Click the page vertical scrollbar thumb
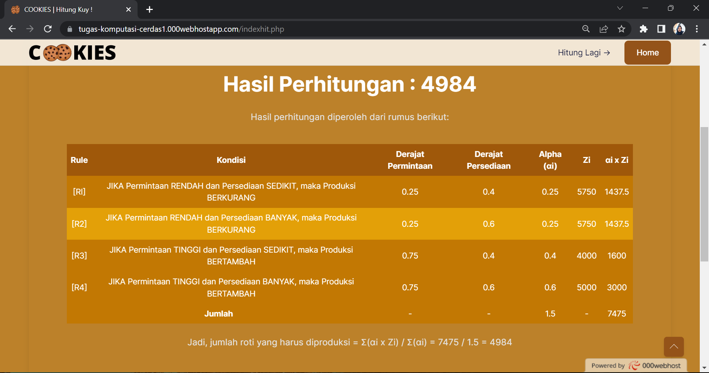This screenshot has height=373, width=709. [704, 194]
